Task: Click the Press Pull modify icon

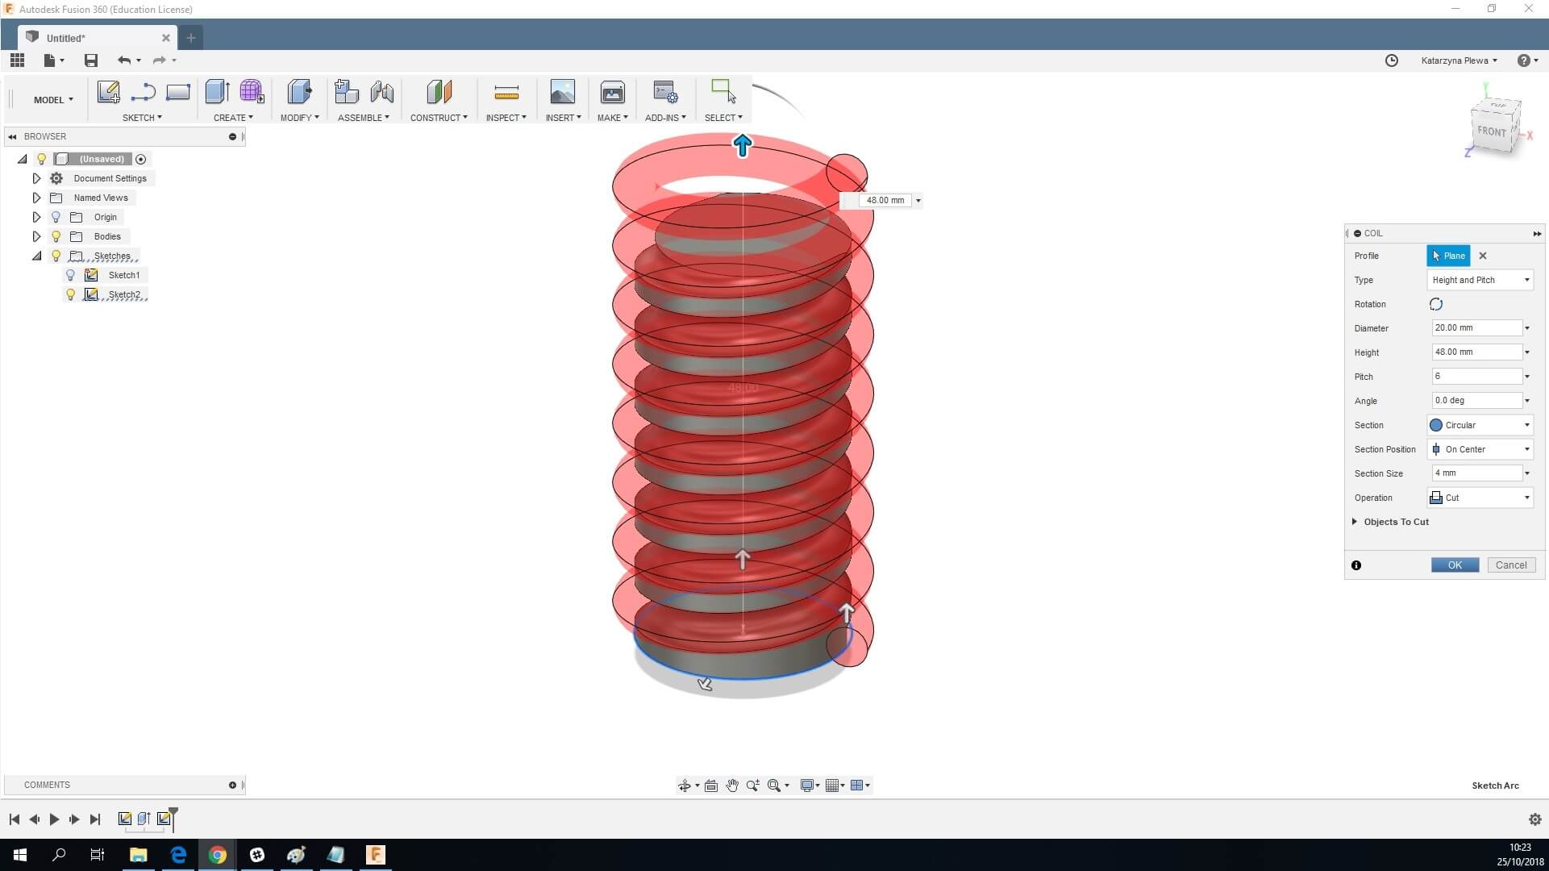Action: 299,92
